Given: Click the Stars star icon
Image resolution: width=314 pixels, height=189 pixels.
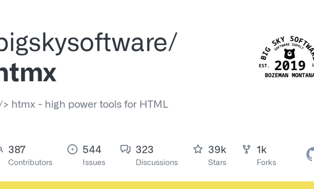Looking at the screenshot, I should (x=198, y=150).
